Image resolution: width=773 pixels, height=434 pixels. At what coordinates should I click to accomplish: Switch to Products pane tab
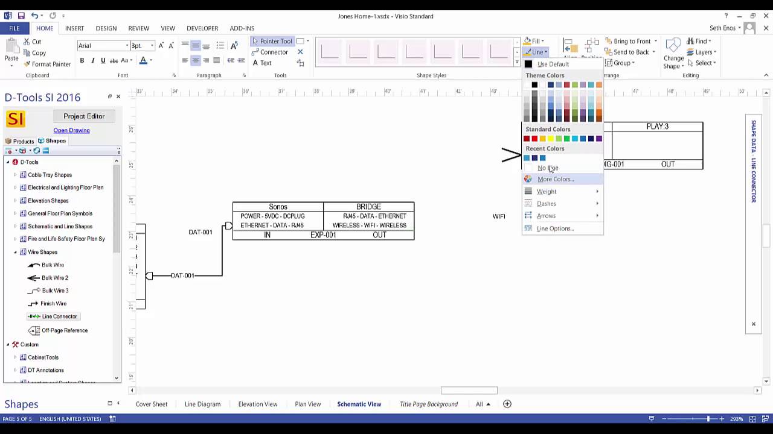coord(20,141)
